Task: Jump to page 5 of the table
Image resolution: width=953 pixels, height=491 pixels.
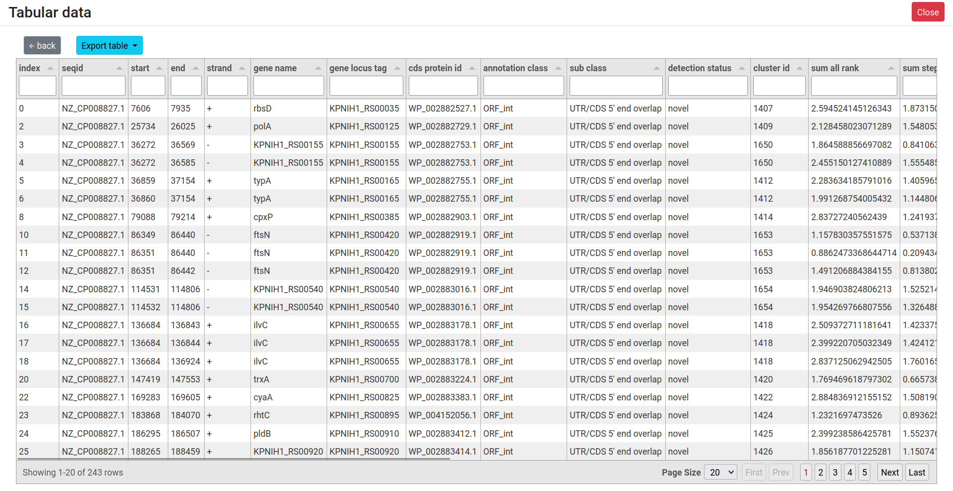Action: pyautogui.click(x=864, y=473)
